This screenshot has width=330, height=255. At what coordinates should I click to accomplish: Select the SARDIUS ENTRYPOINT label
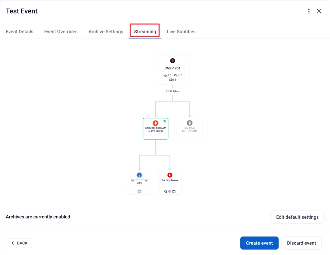coord(190,129)
